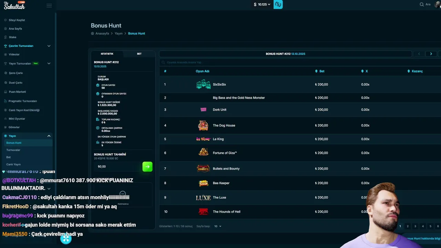This screenshot has width=441, height=248.
Task: Submit guess with green arrow button
Action: click(147, 167)
